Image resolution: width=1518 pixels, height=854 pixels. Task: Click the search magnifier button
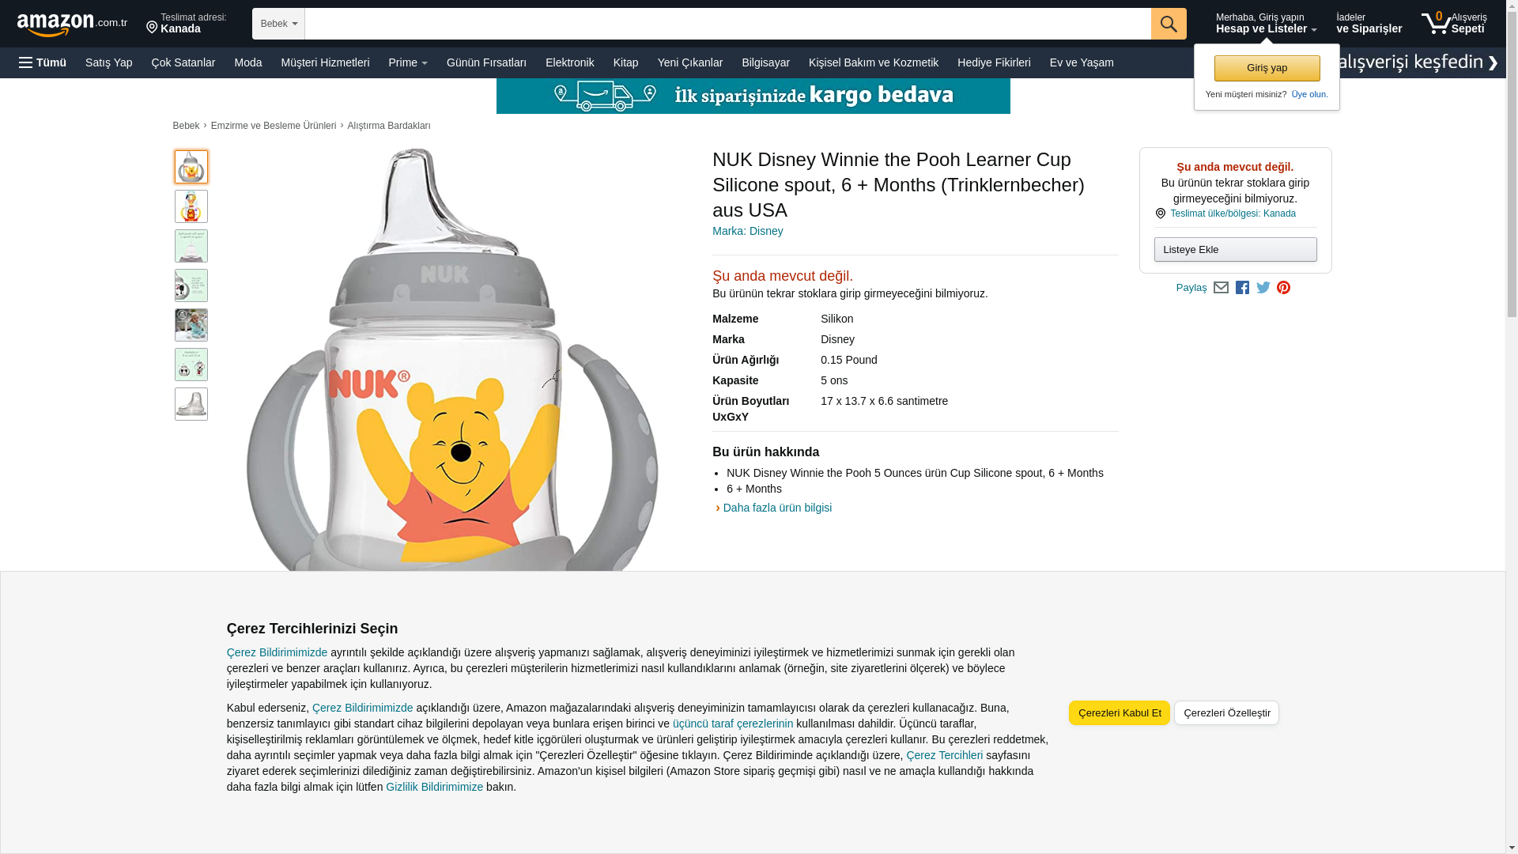(x=1168, y=24)
